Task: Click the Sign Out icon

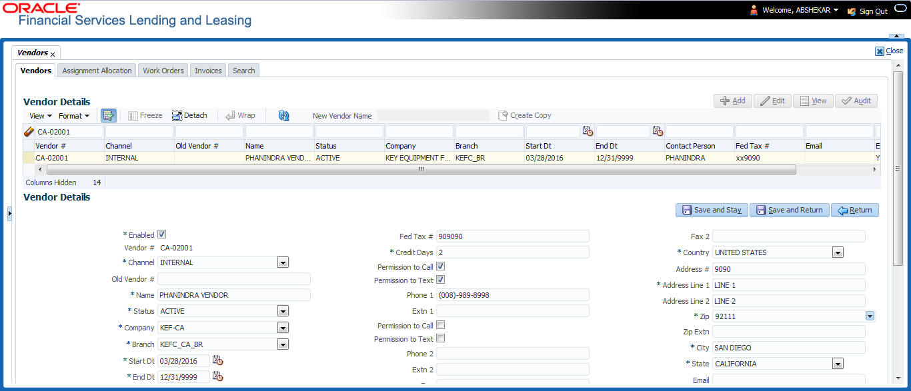Action: click(852, 11)
